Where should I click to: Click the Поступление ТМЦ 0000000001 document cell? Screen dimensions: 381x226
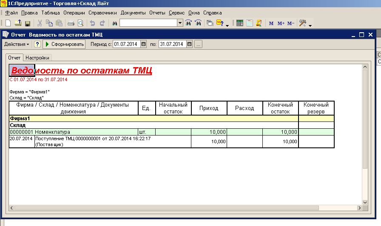pos(113,141)
